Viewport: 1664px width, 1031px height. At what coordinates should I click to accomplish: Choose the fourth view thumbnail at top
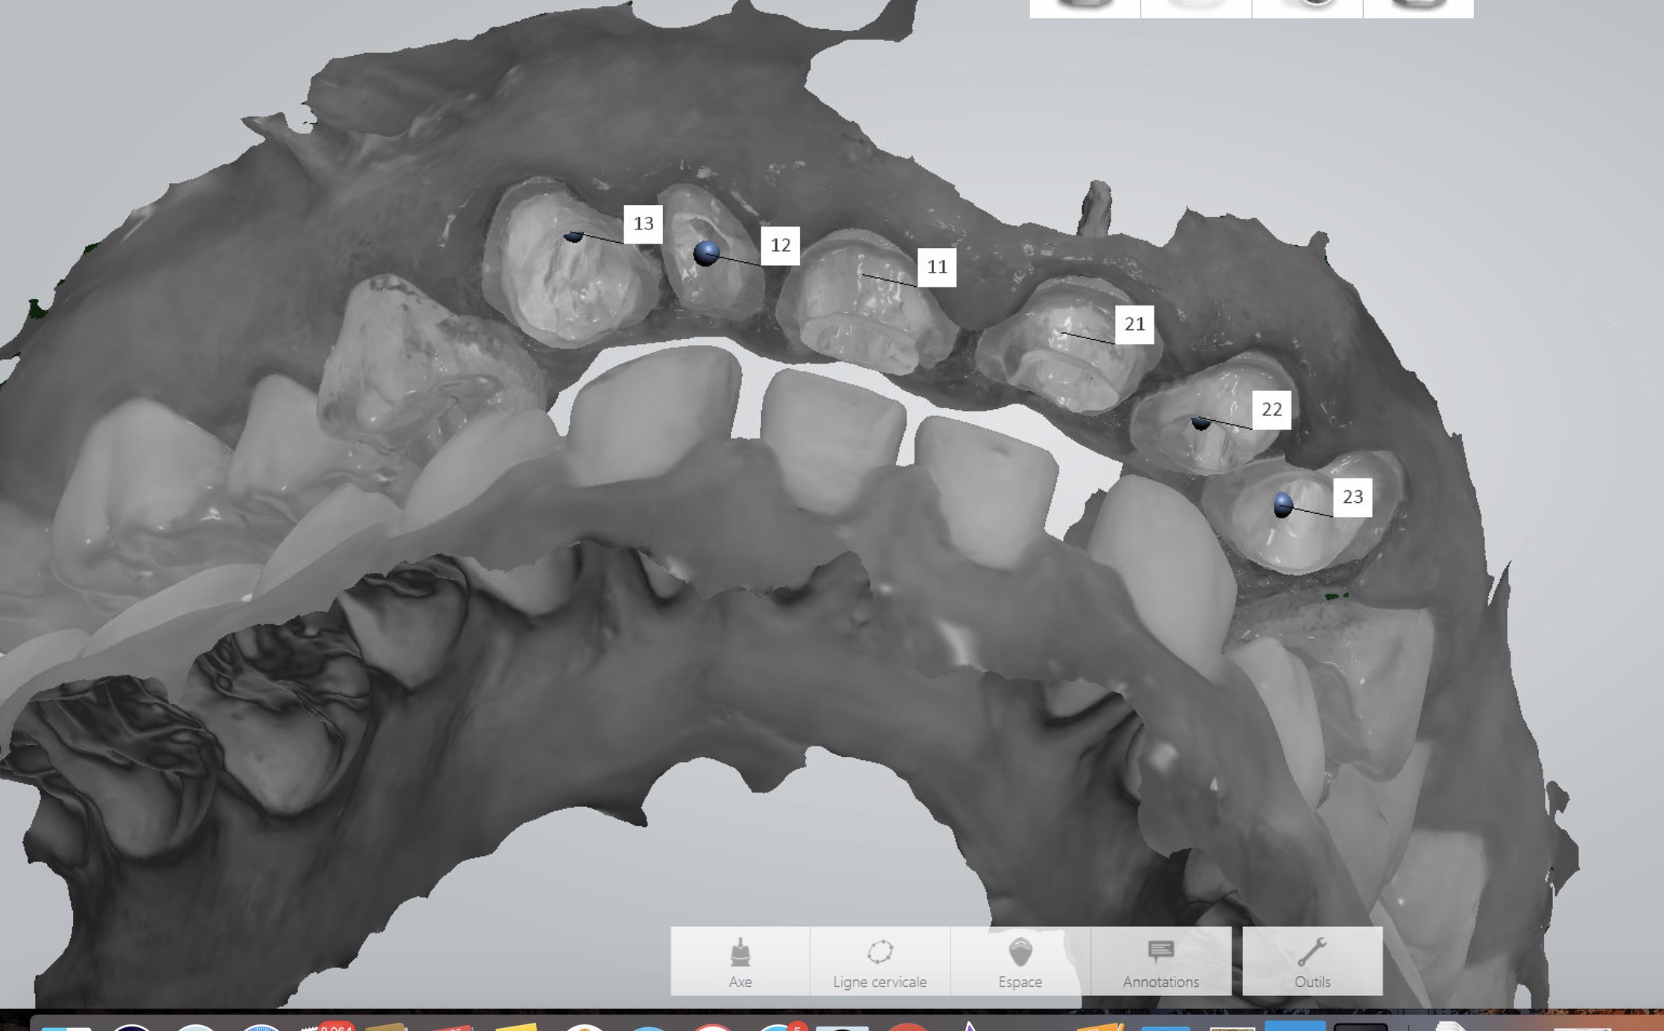coord(1418,6)
